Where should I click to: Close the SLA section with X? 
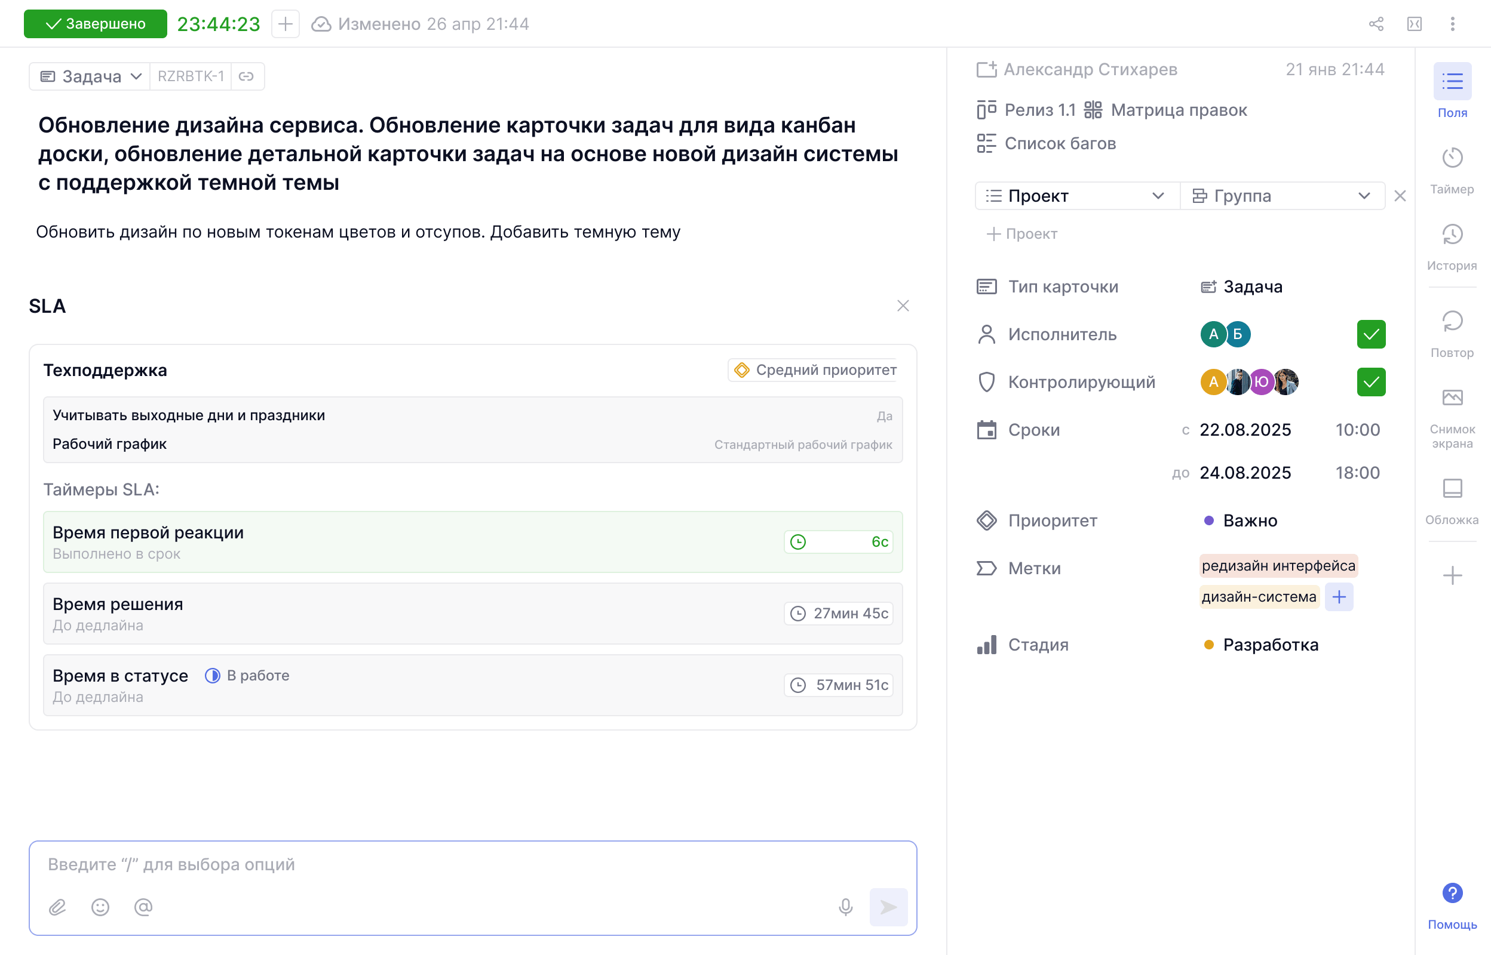pos(903,306)
